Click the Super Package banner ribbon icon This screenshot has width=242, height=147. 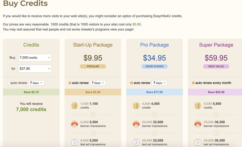[198, 124]
